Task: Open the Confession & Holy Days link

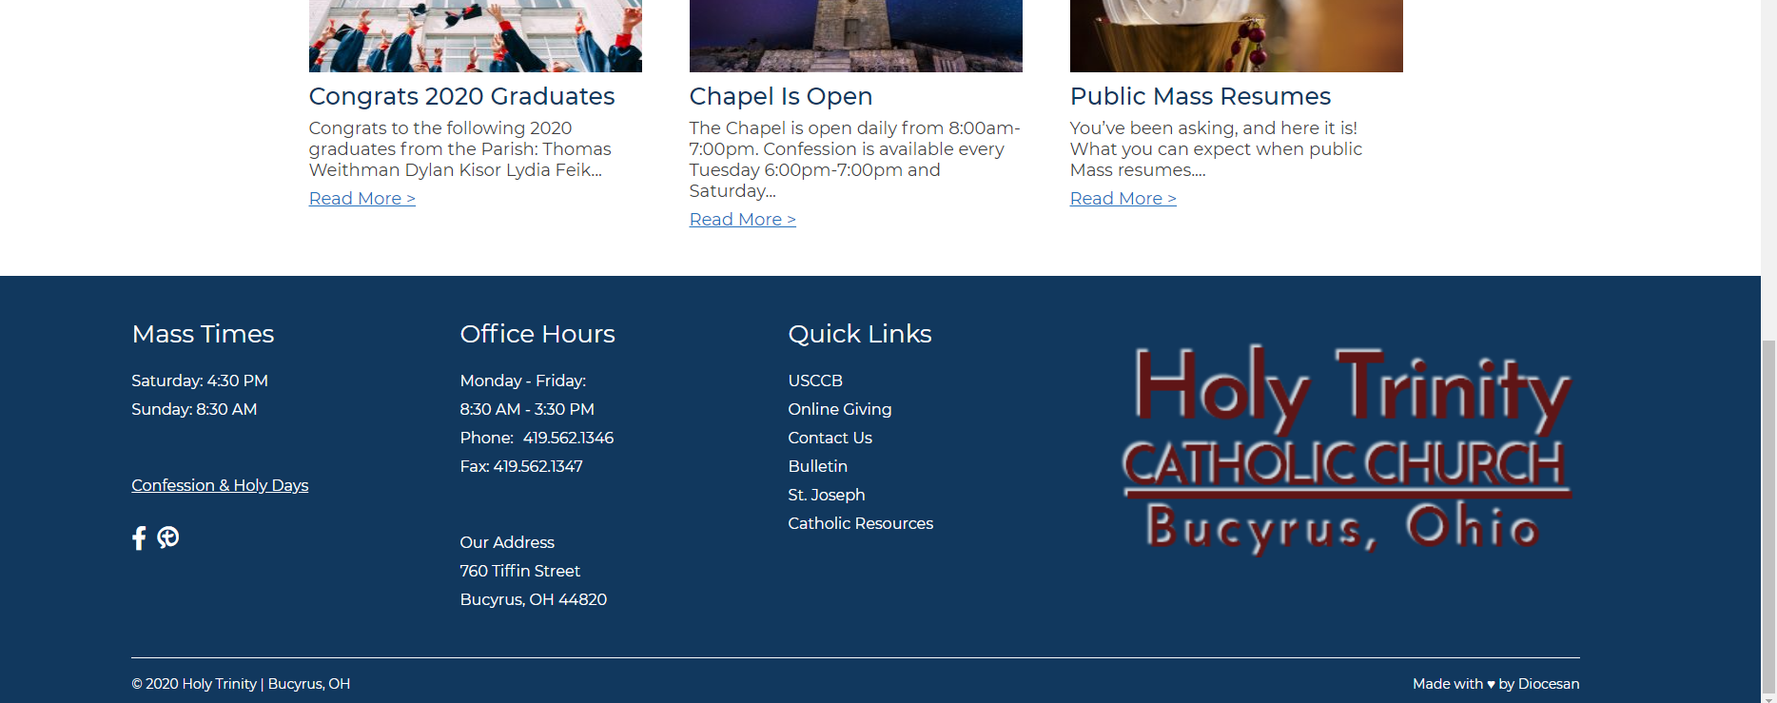Action: [220, 485]
